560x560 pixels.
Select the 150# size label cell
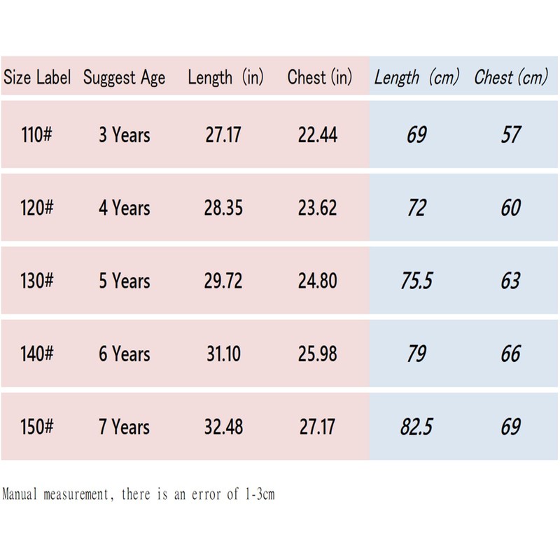point(37,427)
